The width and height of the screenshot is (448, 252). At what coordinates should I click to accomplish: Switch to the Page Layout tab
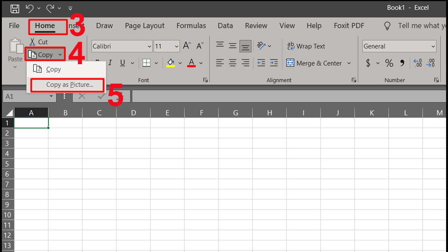(x=145, y=26)
